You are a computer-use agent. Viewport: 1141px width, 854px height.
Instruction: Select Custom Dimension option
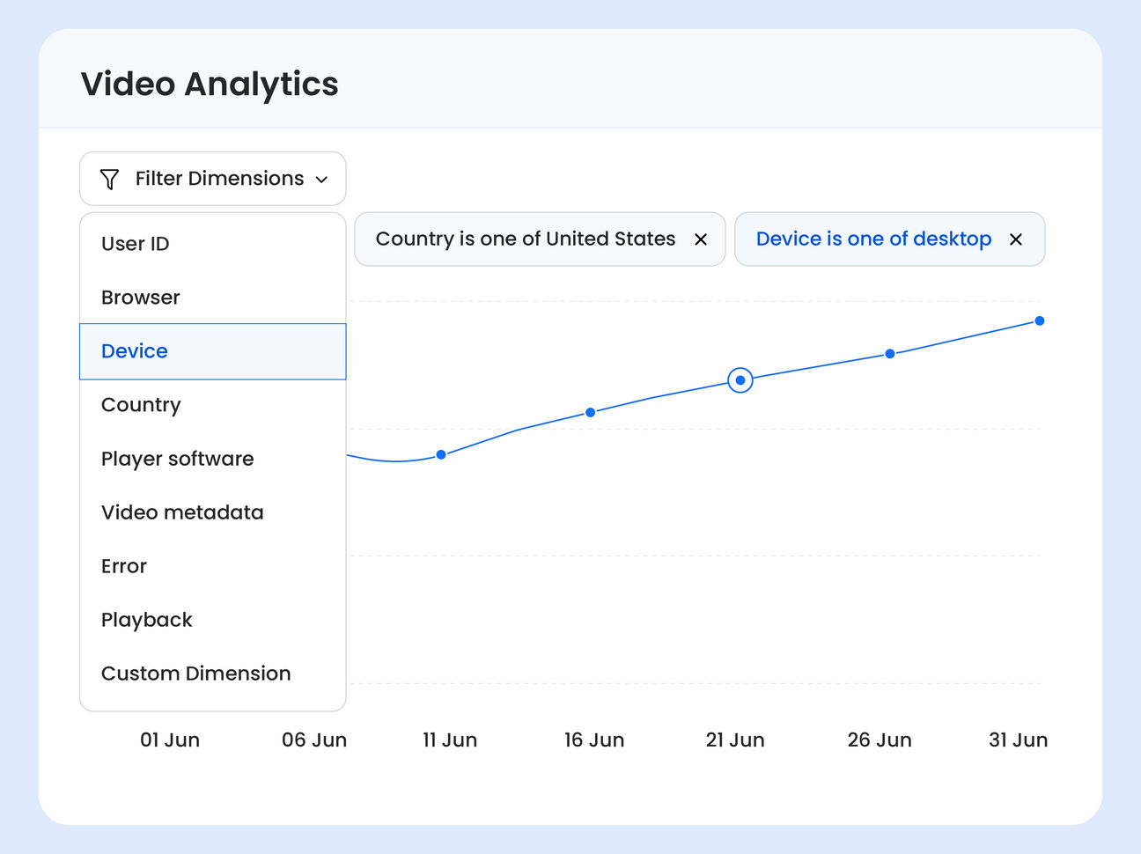pos(213,674)
